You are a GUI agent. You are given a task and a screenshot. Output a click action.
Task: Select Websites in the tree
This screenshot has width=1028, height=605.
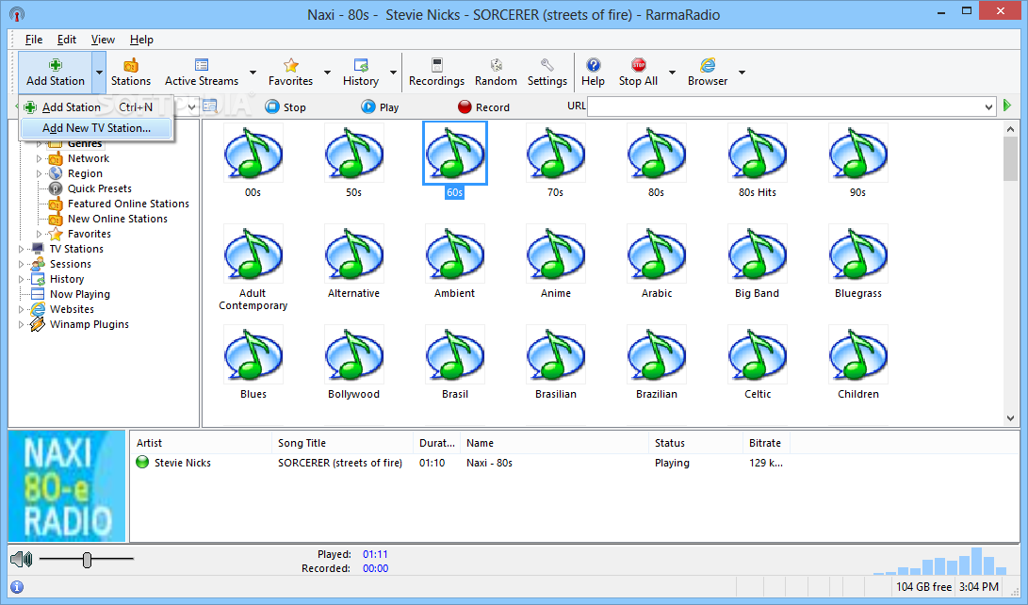click(73, 309)
